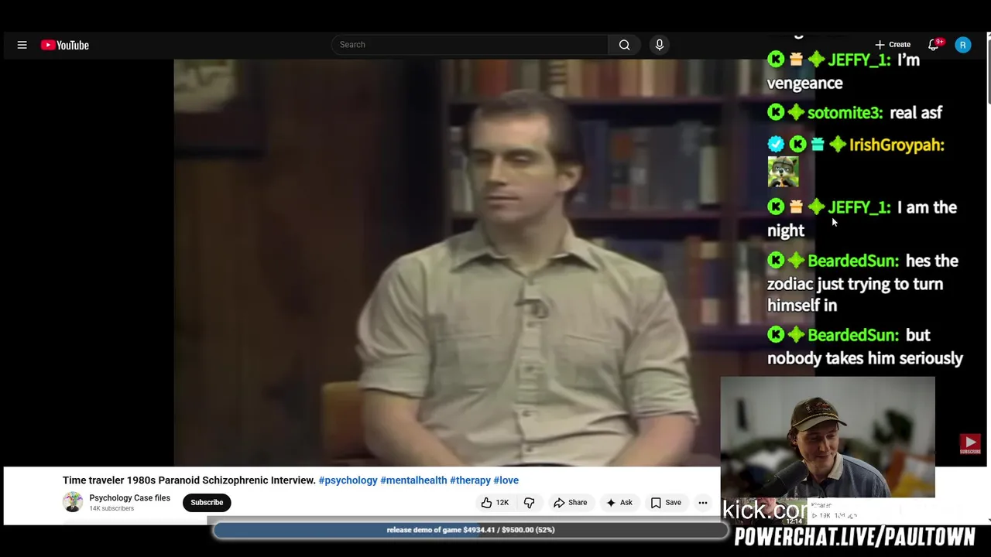The image size is (991, 557).
Task: Go to YouTube home via logo
Action: (65, 45)
